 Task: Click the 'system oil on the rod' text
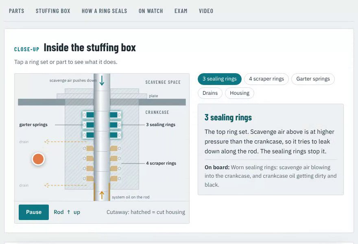point(131,197)
